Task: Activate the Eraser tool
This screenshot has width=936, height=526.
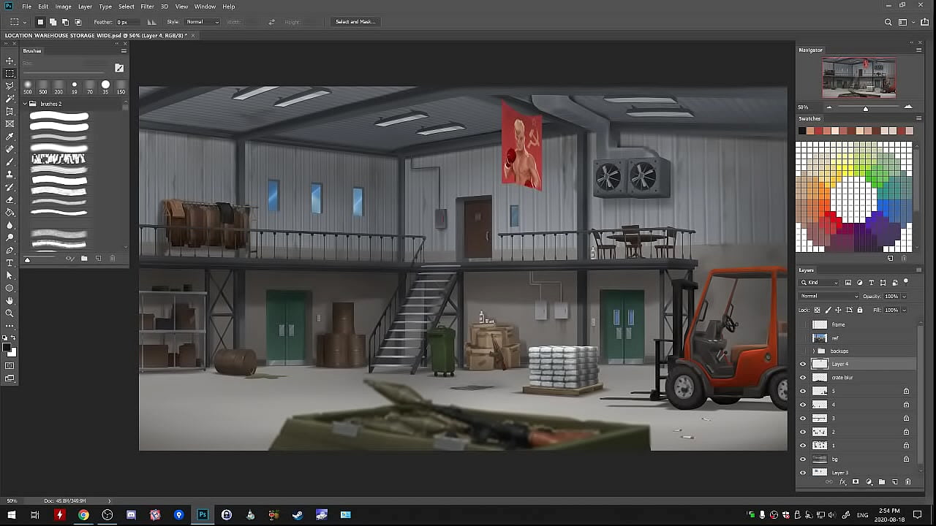Action: pyautogui.click(x=10, y=199)
